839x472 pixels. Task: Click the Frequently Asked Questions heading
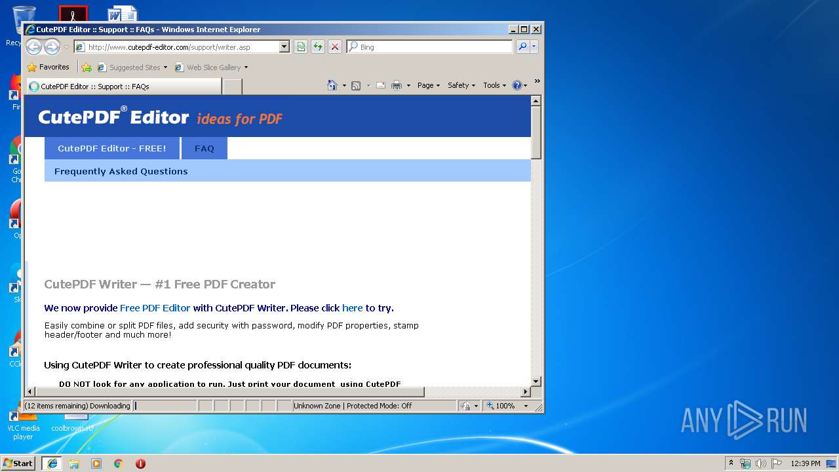click(x=121, y=171)
